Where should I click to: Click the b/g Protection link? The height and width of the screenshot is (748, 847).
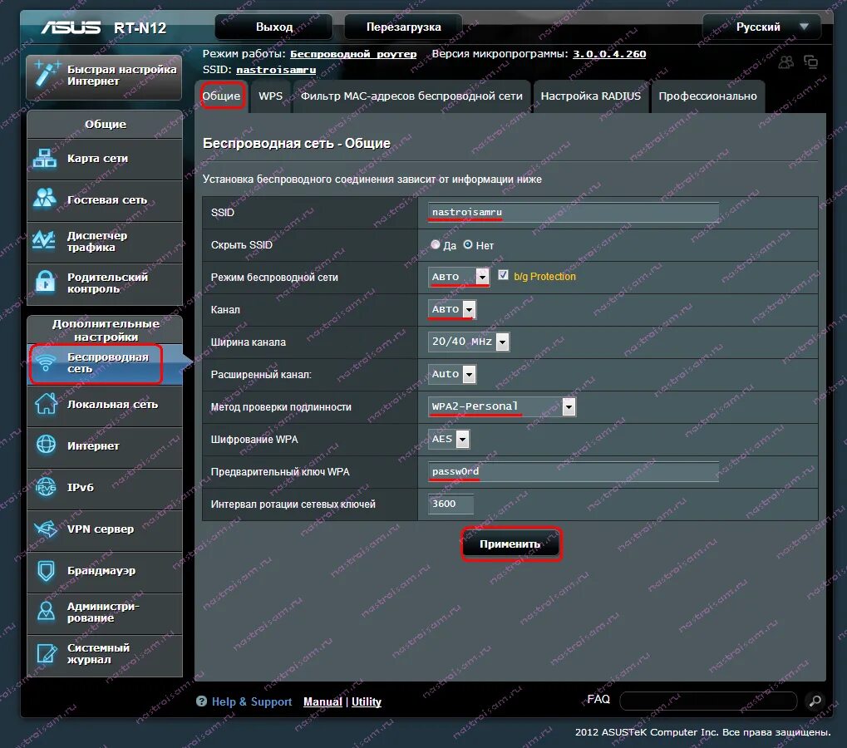544,277
